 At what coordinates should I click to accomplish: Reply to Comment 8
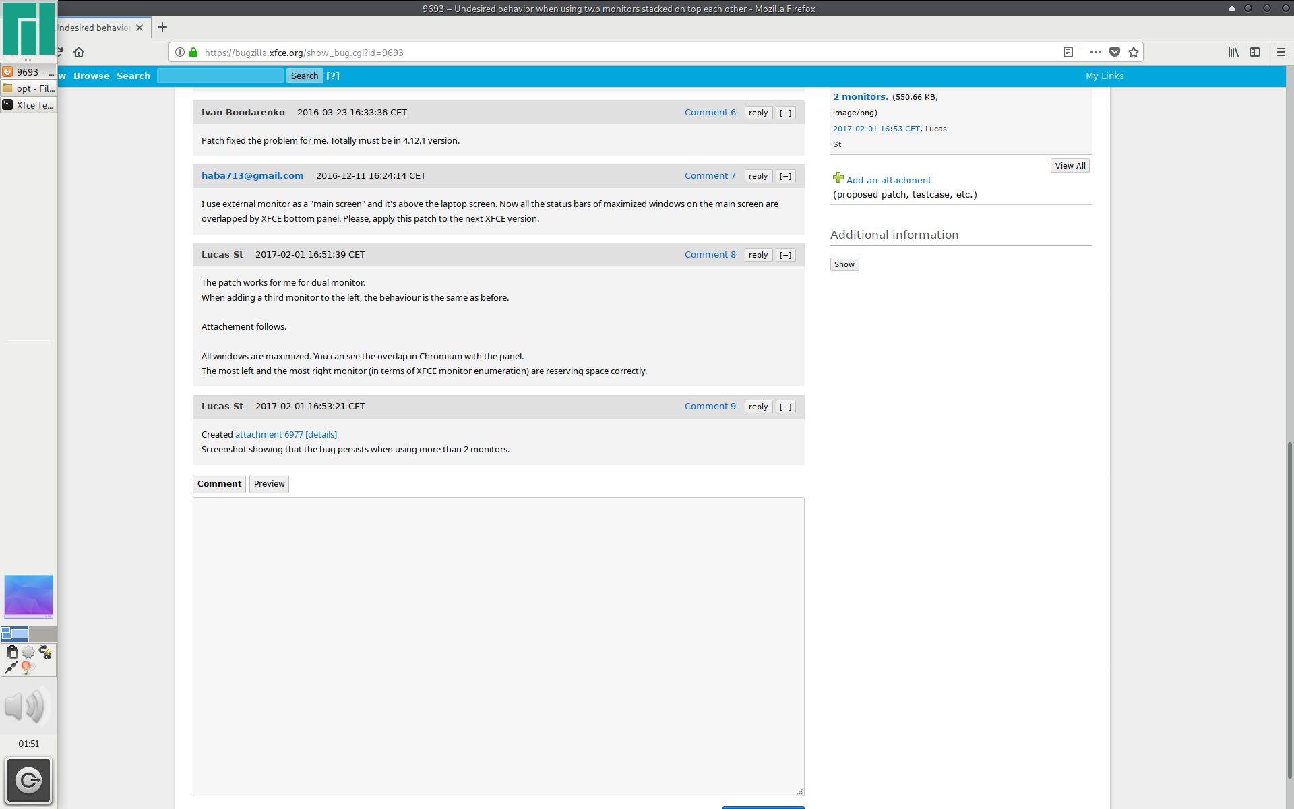758,255
